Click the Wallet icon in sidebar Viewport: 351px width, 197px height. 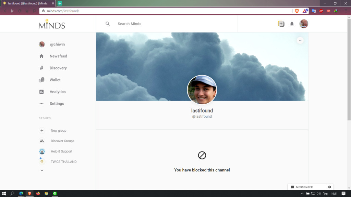point(41,80)
